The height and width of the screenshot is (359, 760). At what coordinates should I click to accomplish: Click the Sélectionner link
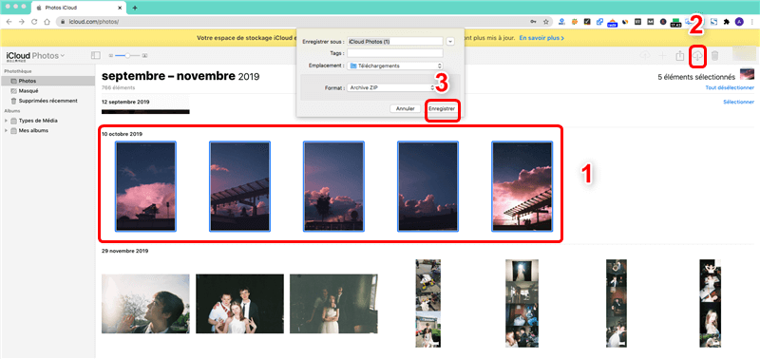point(738,102)
